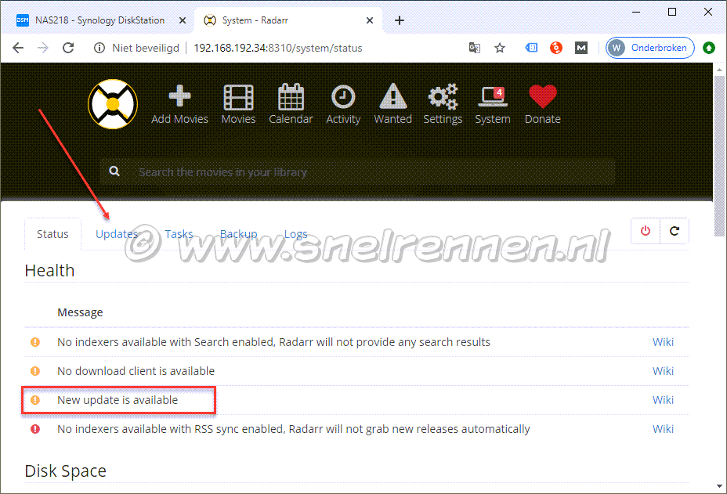Open Radarr Settings gears
Viewport: 727px width, 494px height.
click(x=443, y=105)
